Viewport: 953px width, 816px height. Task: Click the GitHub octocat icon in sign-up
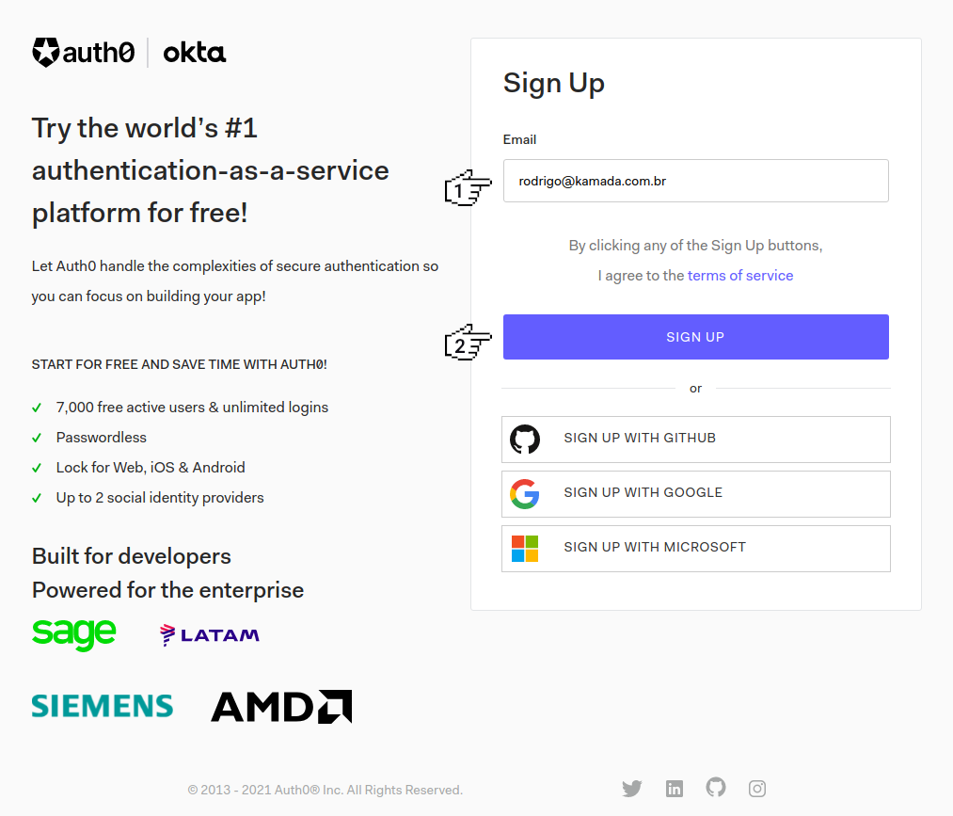click(525, 440)
